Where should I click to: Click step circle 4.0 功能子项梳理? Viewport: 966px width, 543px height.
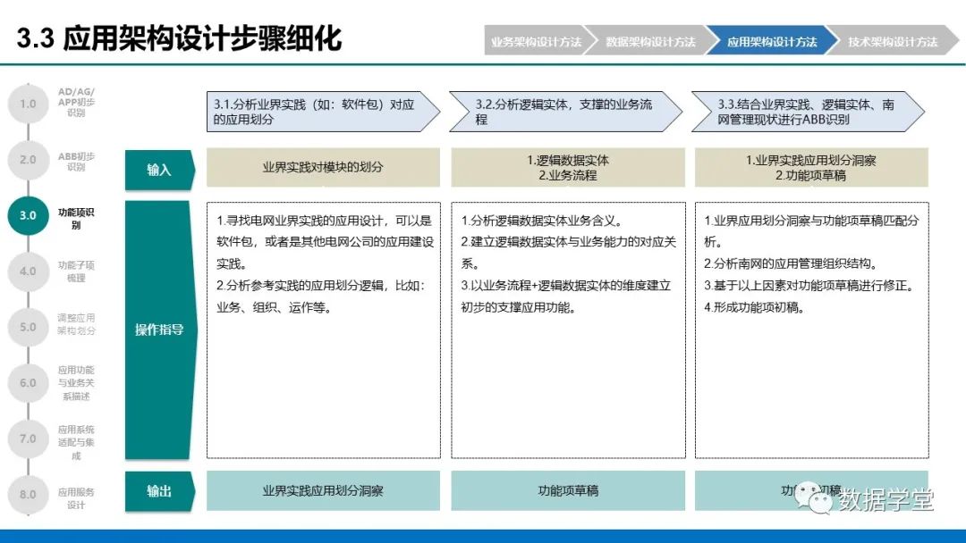point(29,271)
